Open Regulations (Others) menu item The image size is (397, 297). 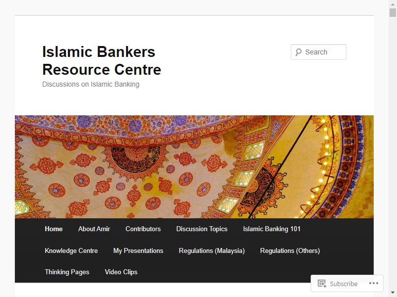point(290,250)
